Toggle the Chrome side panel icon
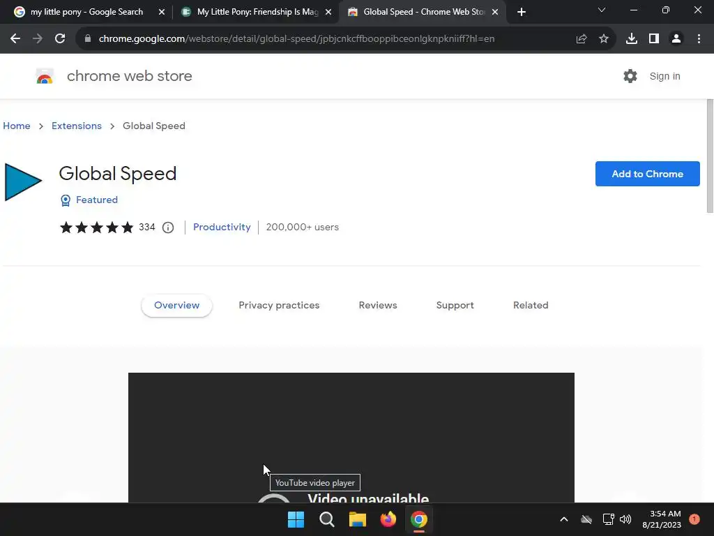714x536 pixels. (653, 39)
